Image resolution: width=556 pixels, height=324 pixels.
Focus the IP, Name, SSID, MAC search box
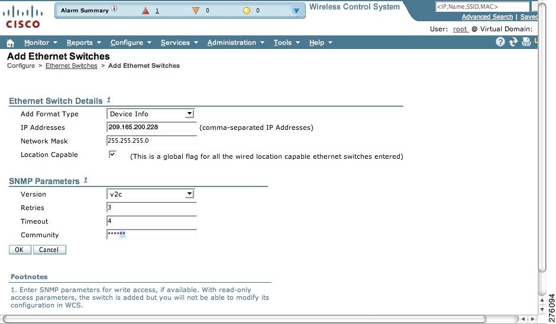tap(482, 6)
